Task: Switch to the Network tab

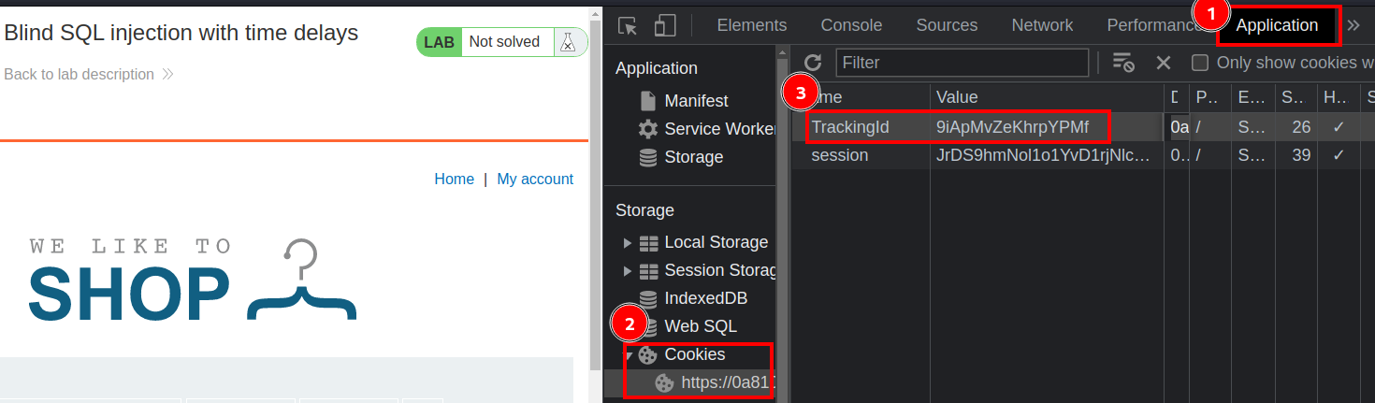Action: pos(1042,26)
